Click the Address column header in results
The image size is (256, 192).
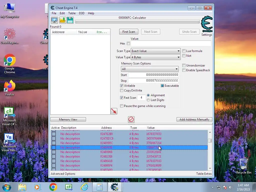(63, 32)
